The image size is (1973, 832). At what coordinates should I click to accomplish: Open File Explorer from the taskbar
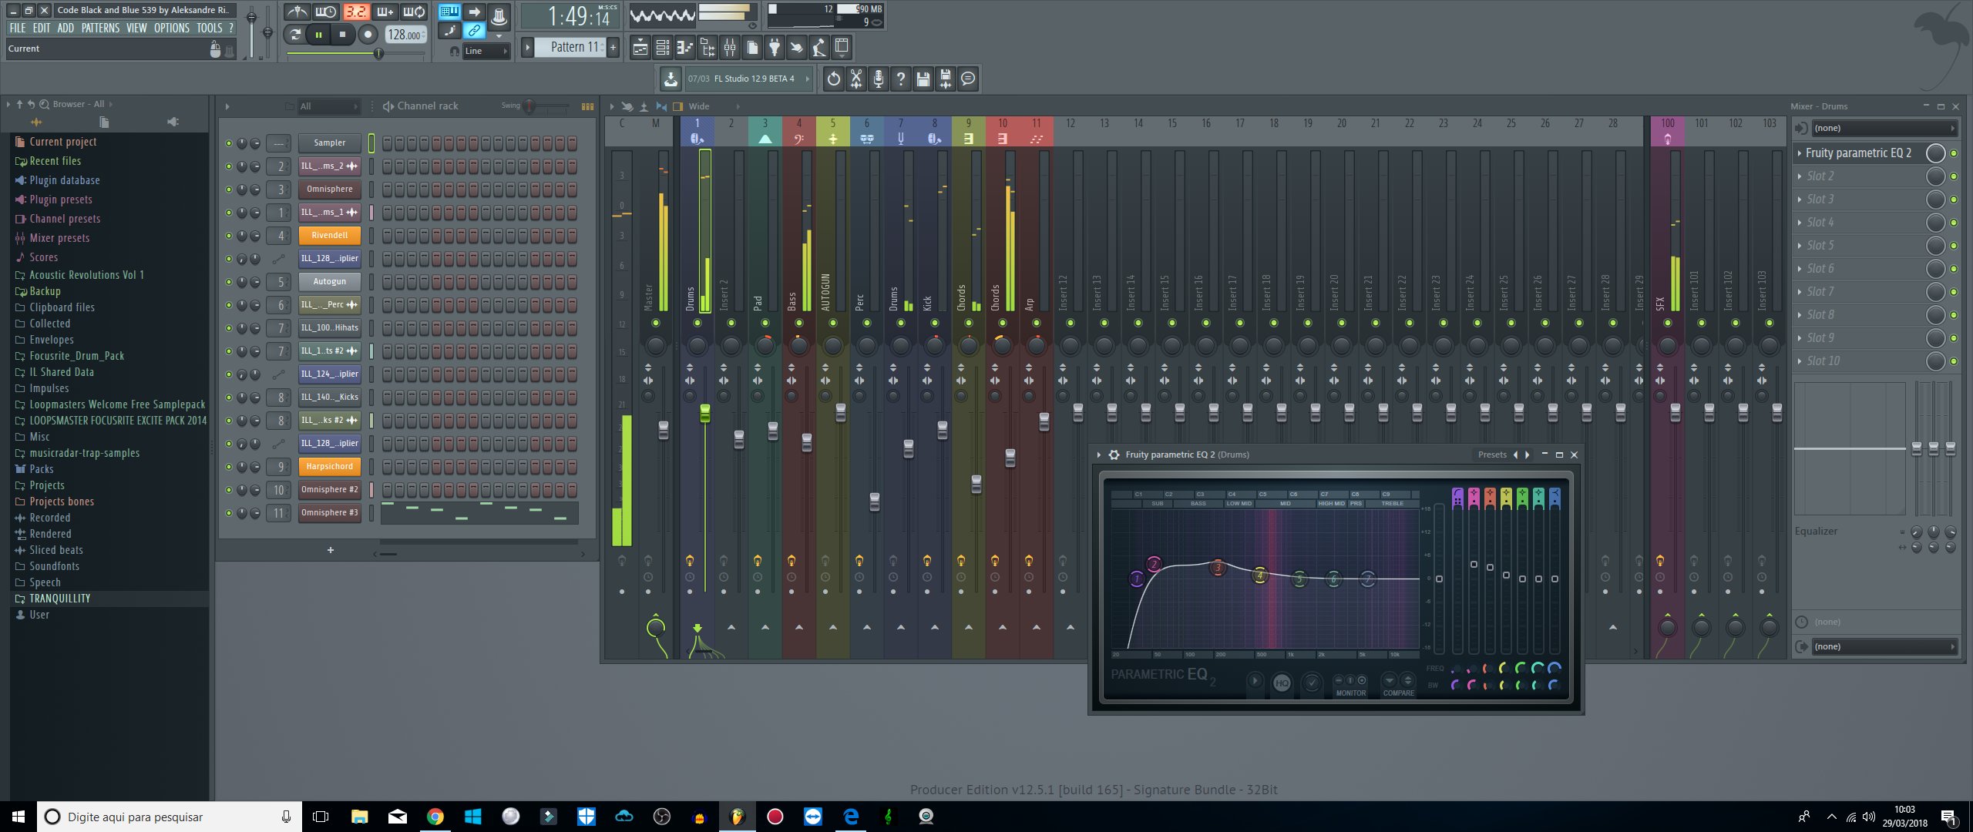(x=360, y=817)
